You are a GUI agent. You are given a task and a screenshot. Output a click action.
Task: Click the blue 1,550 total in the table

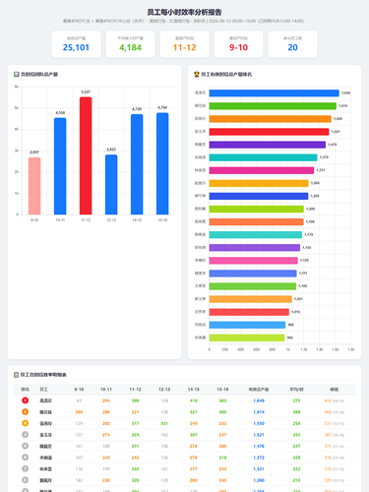click(x=259, y=423)
